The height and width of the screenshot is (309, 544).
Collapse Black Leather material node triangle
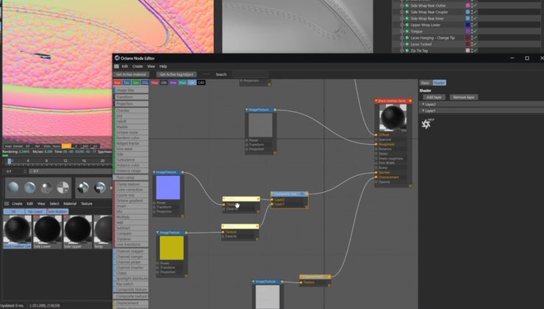click(376, 101)
